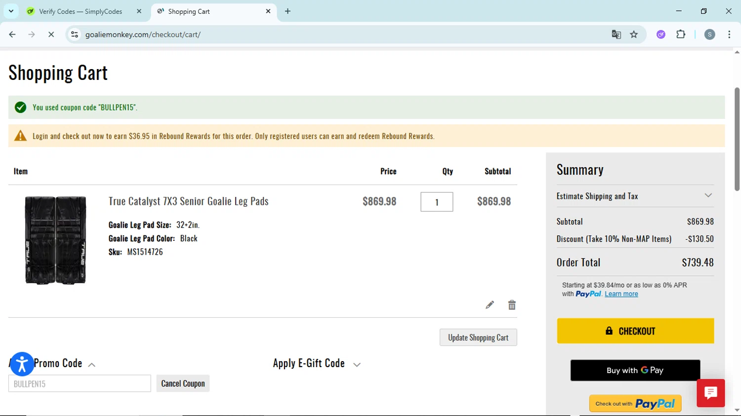The image size is (741, 416).
Task: Click the Update Shopping Cart button
Action: point(478,338)
